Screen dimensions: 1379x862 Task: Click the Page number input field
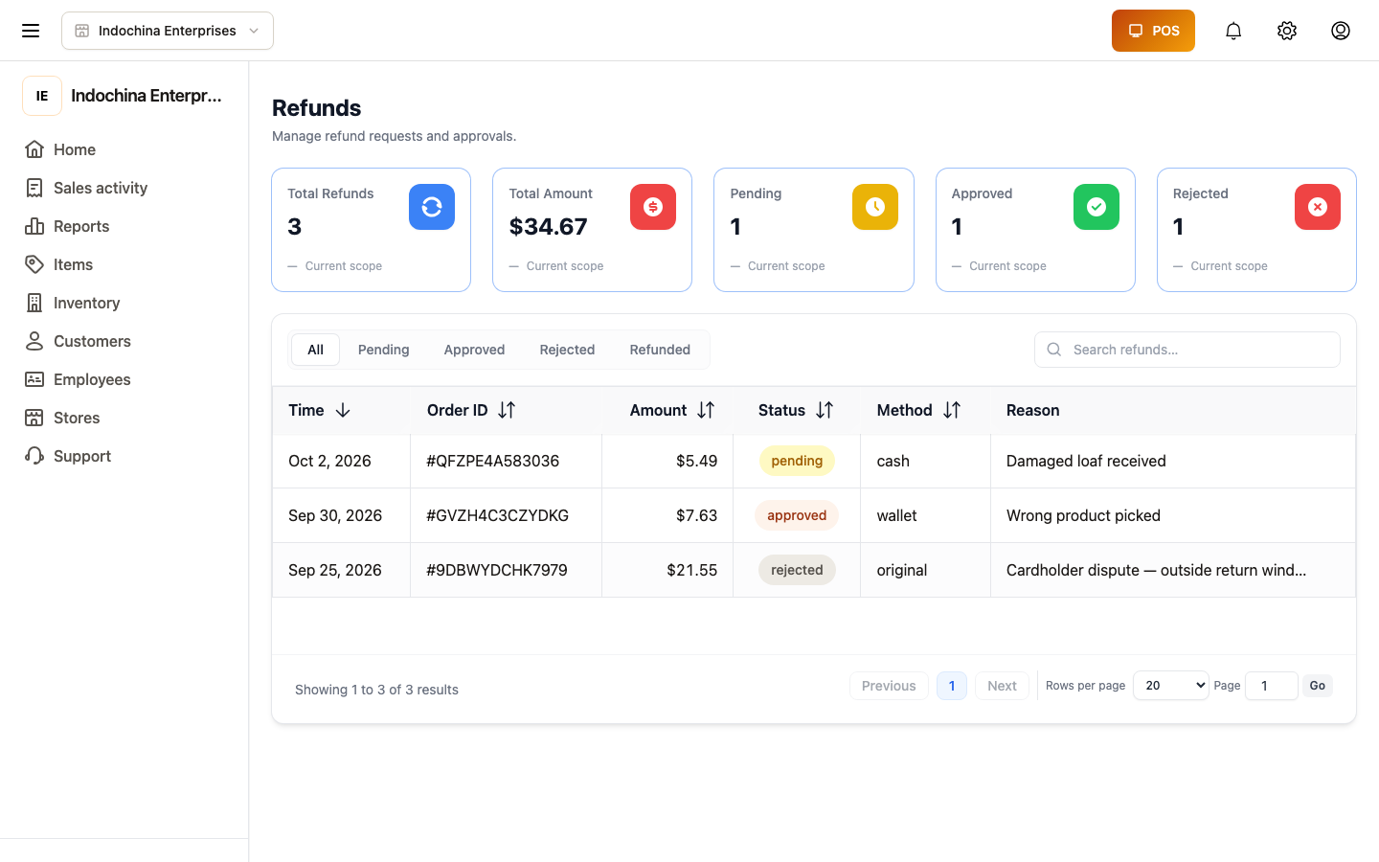[x=1272, y=686]
